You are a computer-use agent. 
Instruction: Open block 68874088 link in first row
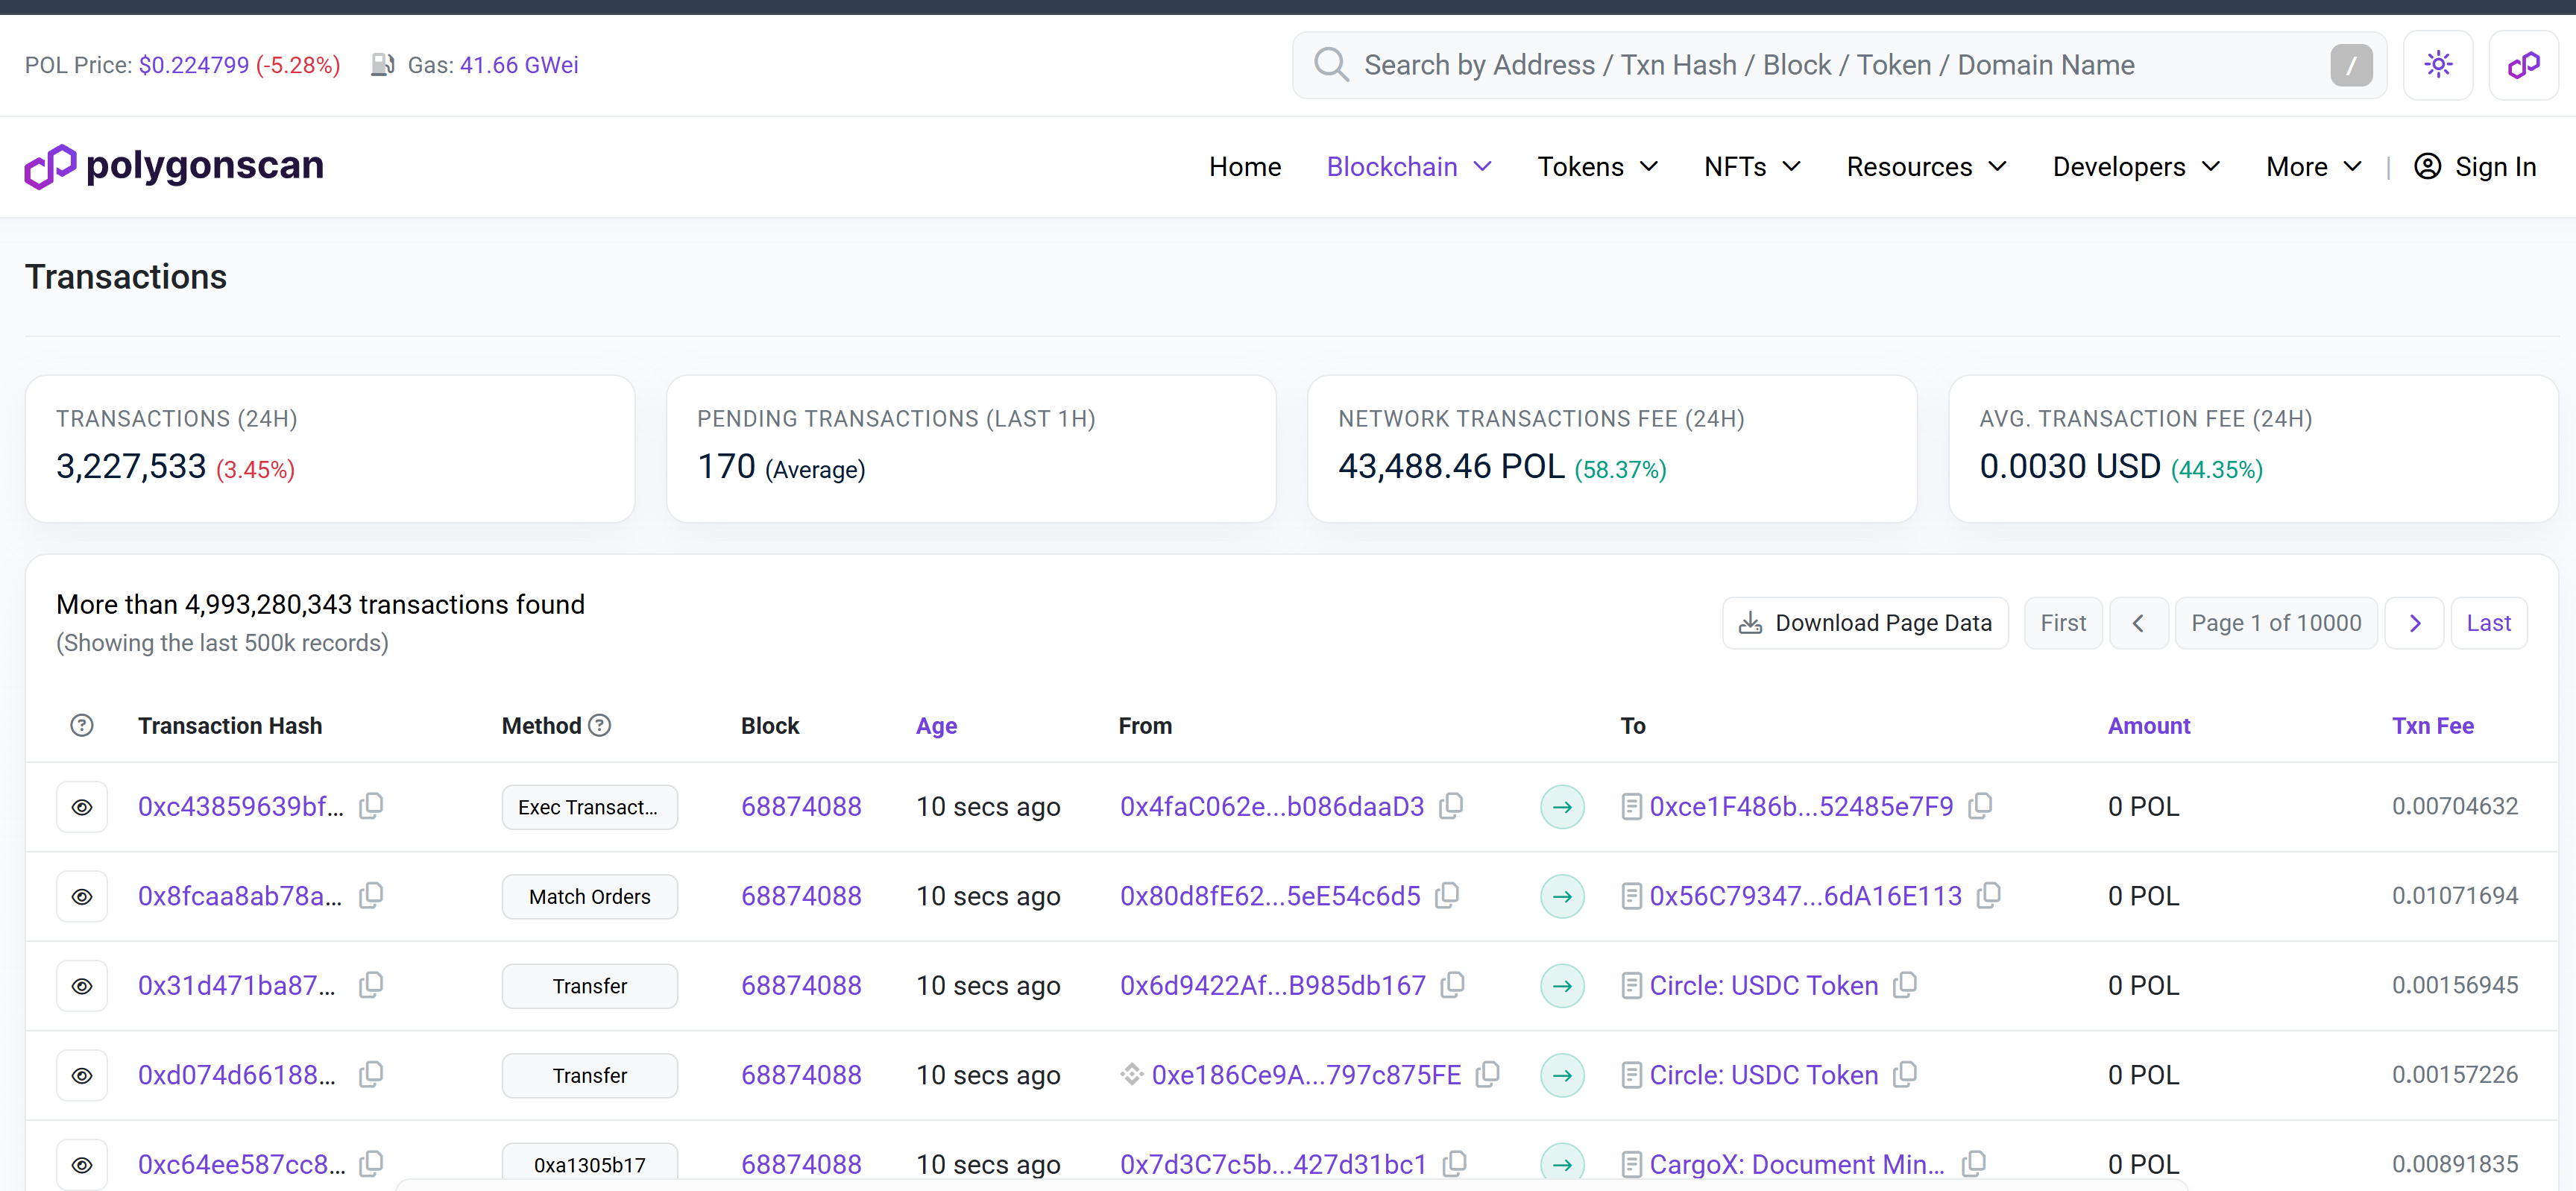[800, 806]
